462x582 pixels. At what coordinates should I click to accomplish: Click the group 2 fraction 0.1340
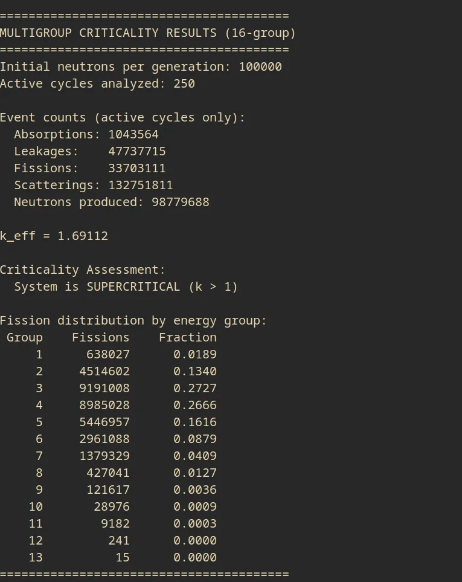coord(195,372)
